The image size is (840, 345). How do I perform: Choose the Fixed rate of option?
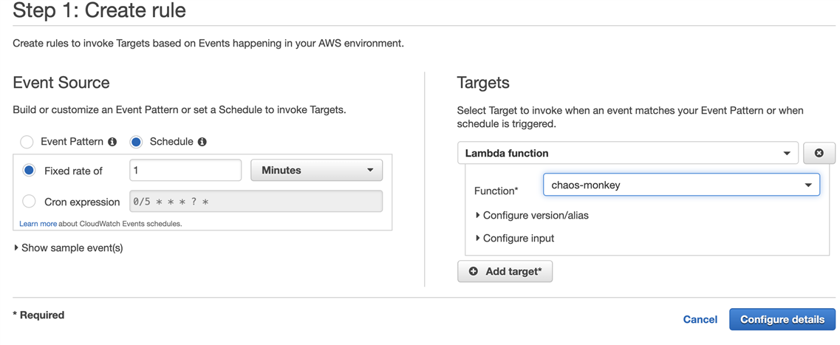[x=30, y=171]
